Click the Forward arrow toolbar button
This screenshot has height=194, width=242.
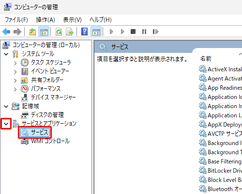point(17,32)
